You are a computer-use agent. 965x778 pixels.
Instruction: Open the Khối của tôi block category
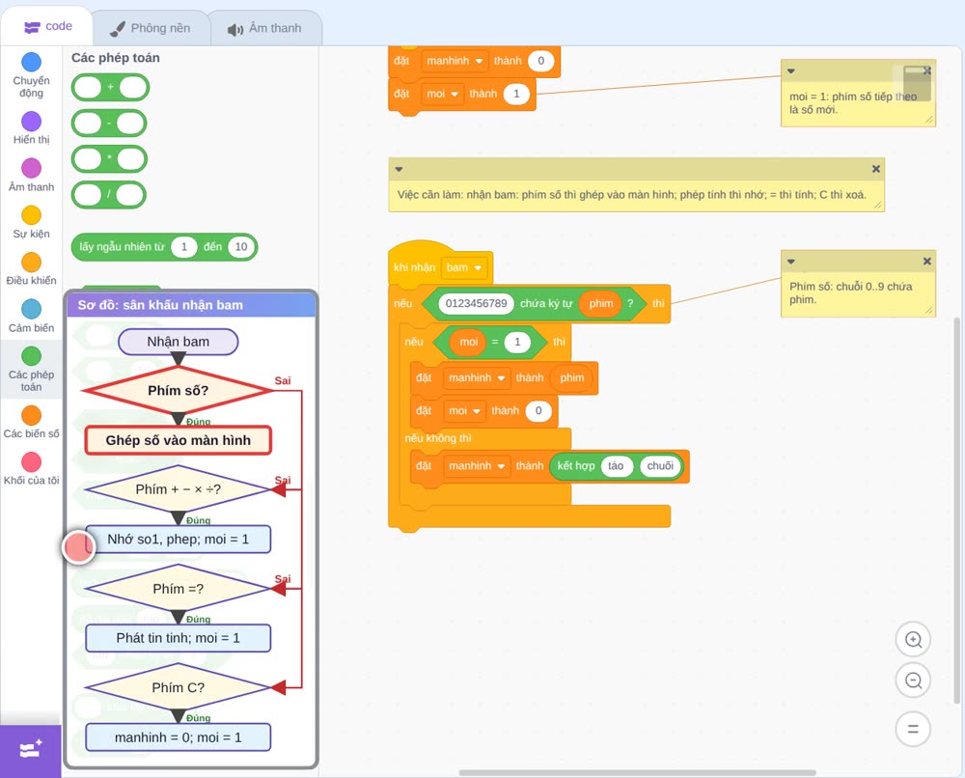point(32,468)
